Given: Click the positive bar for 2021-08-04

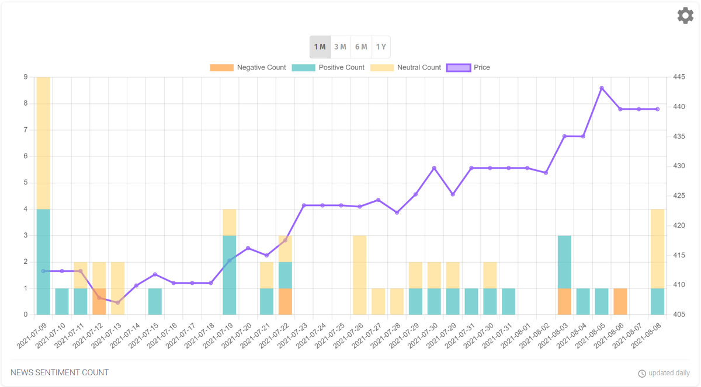Looking at the screenshot, I should point(583,301).
